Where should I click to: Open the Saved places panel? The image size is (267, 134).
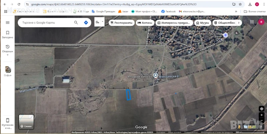click(7, 35)
